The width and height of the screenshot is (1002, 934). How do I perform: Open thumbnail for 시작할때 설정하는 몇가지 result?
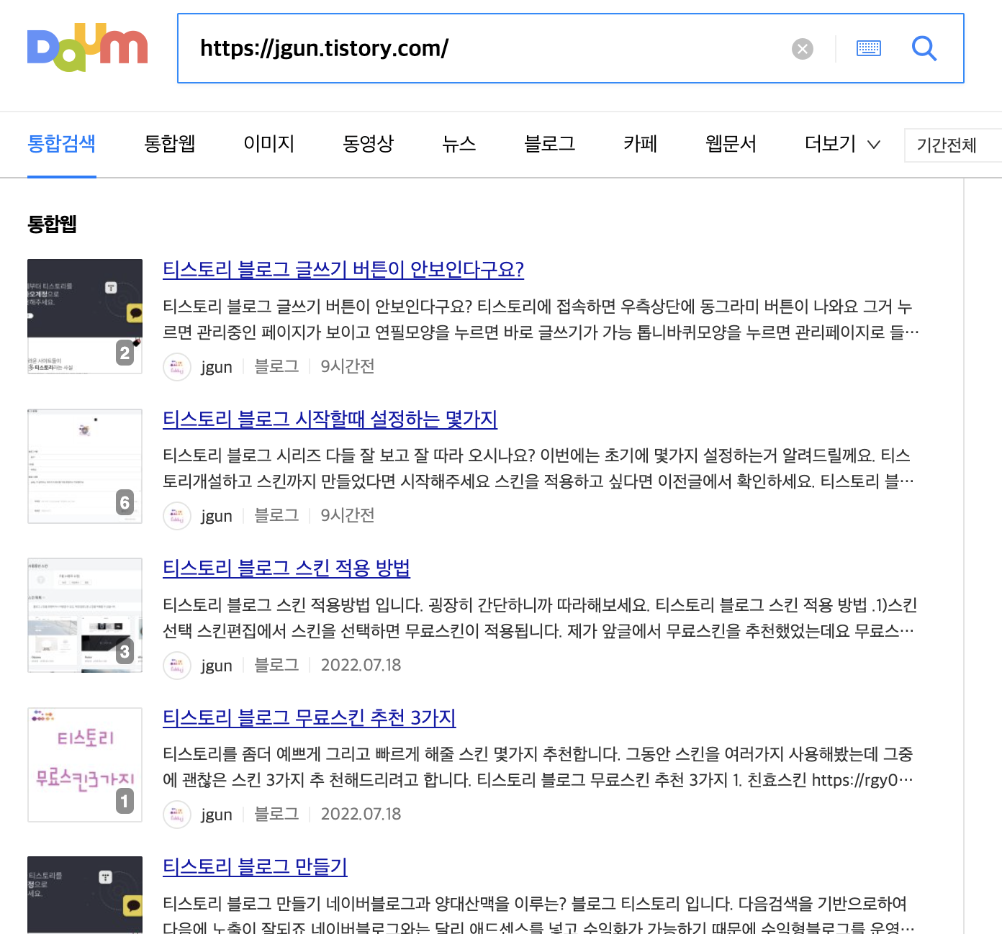coord(85,466)
